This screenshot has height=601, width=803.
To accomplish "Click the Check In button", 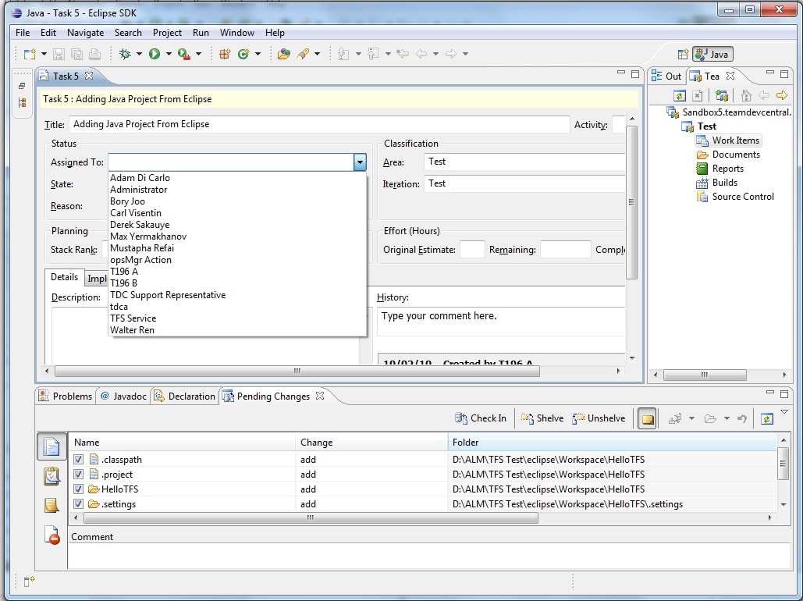I will click(x=481, y=418).
